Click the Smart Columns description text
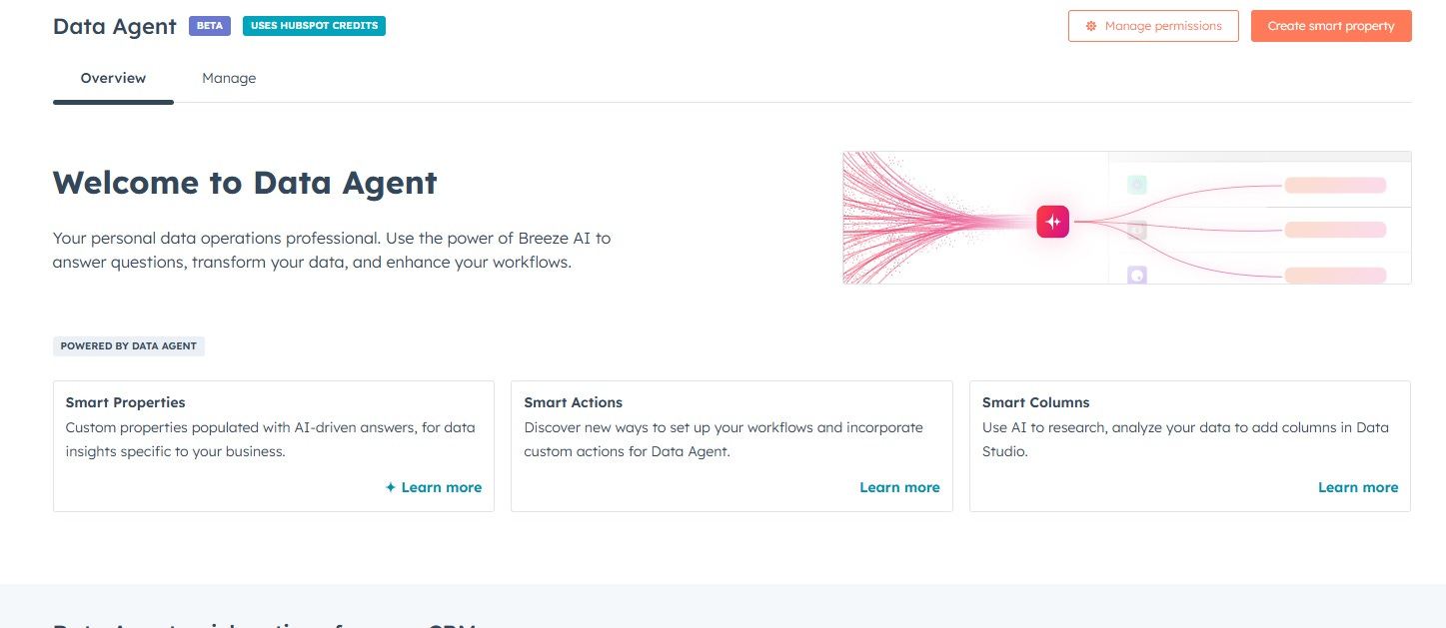Screen dimensions: 1446x628 click(x=1185, y=439)
